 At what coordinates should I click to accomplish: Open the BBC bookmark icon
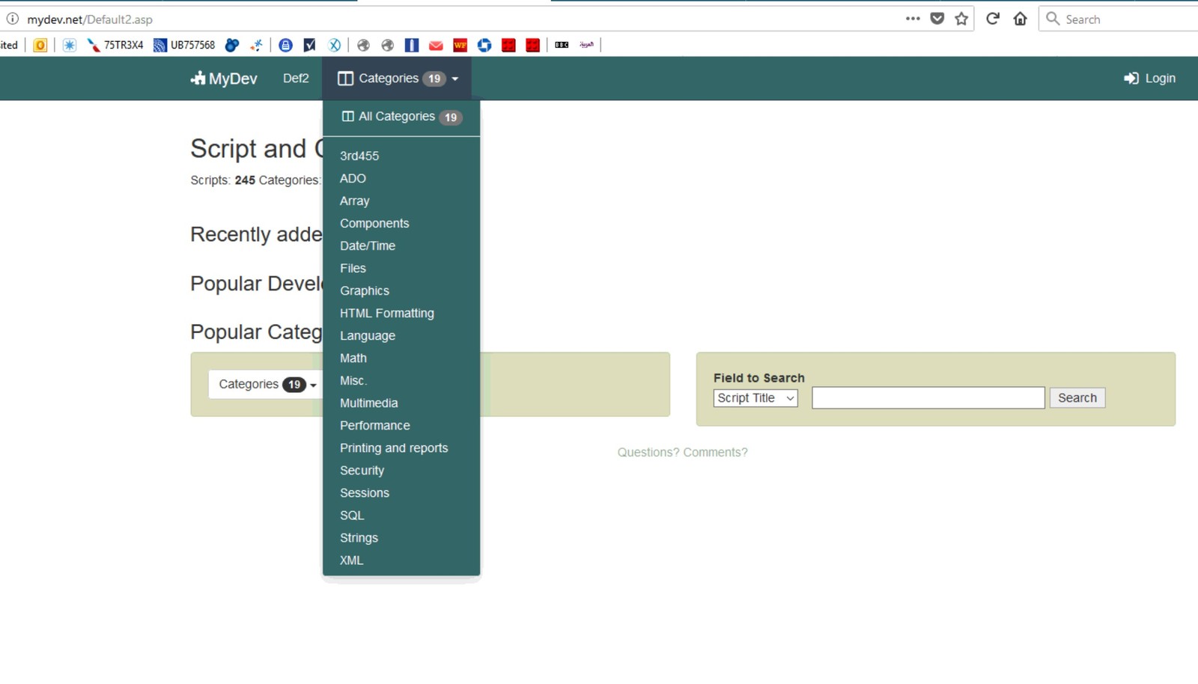[562, 45]
